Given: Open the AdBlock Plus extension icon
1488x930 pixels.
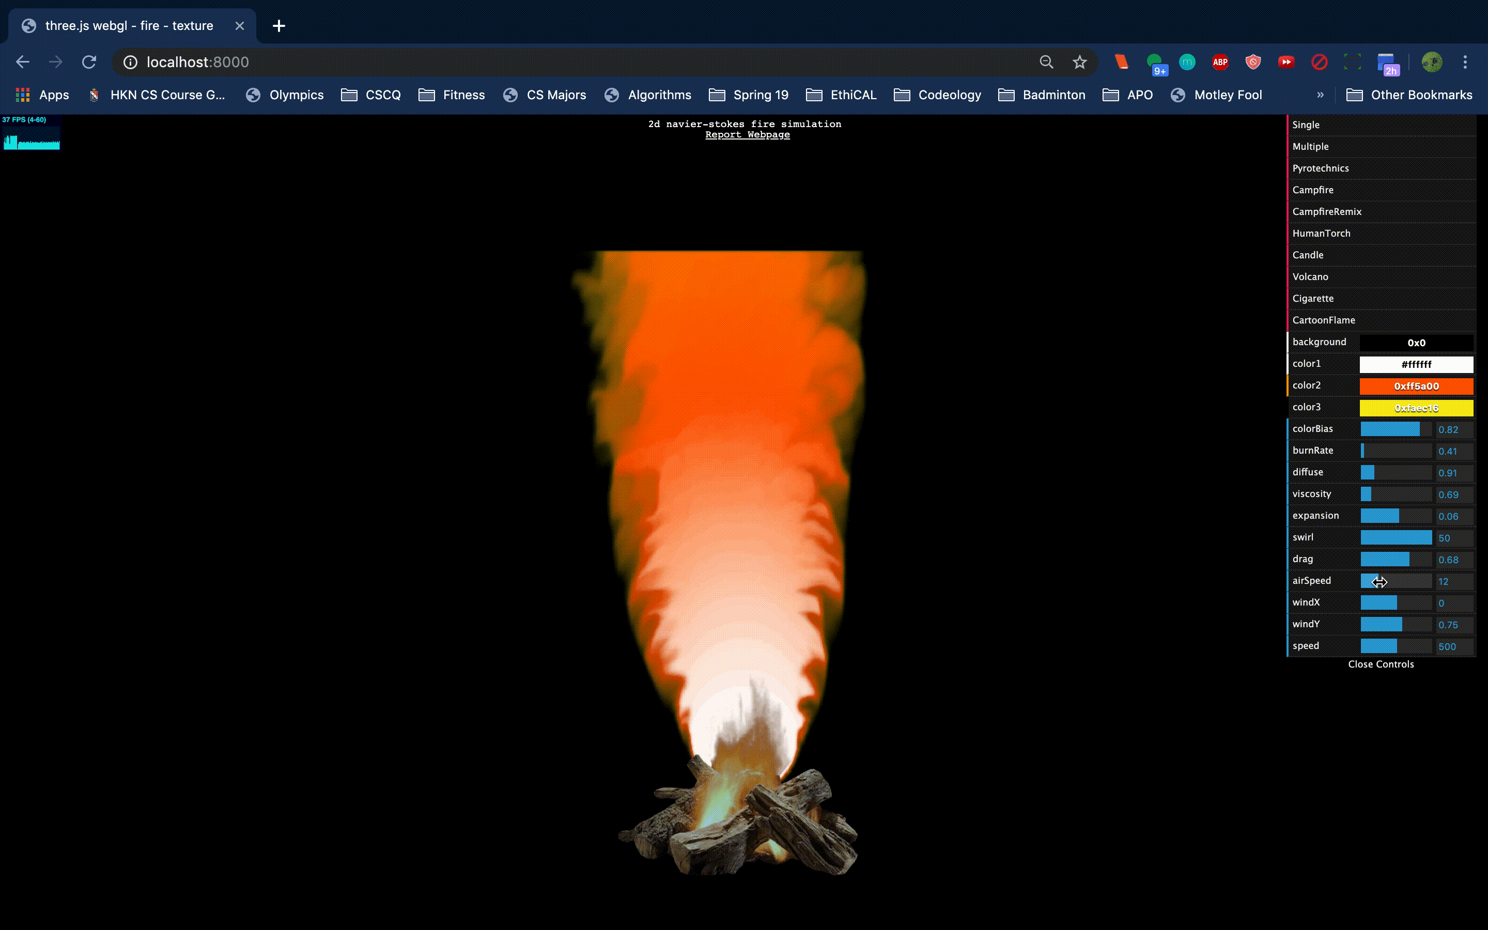Looking at the screenshot, I should click(x=1220, y=62).
